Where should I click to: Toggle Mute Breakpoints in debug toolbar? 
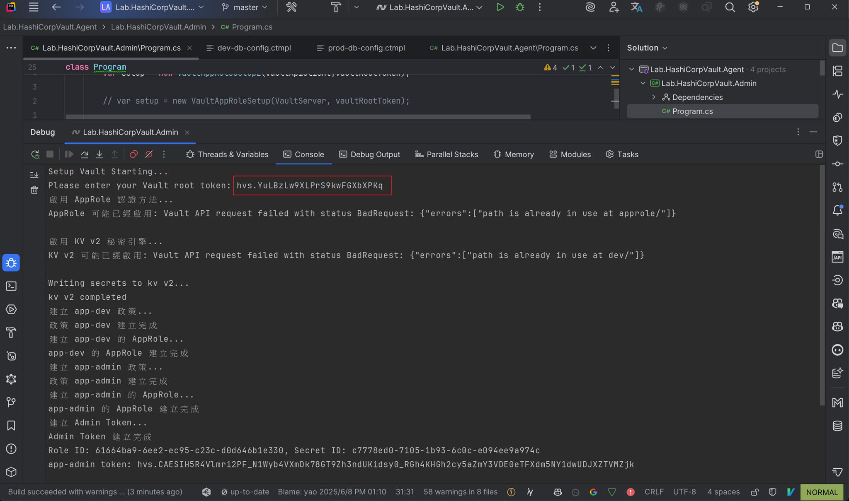149,154
